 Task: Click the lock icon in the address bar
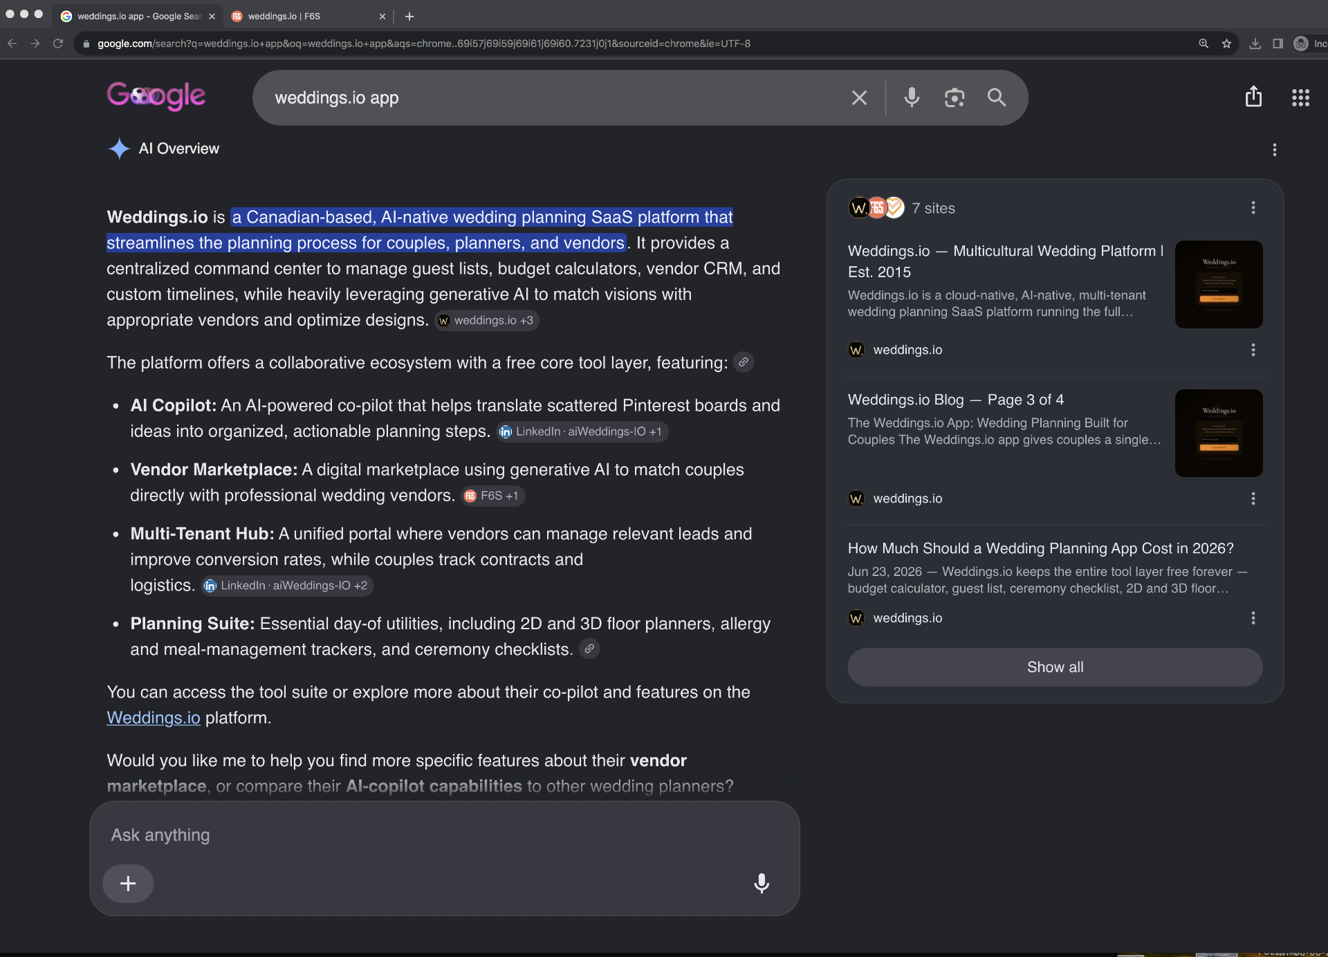coord(86,44)
